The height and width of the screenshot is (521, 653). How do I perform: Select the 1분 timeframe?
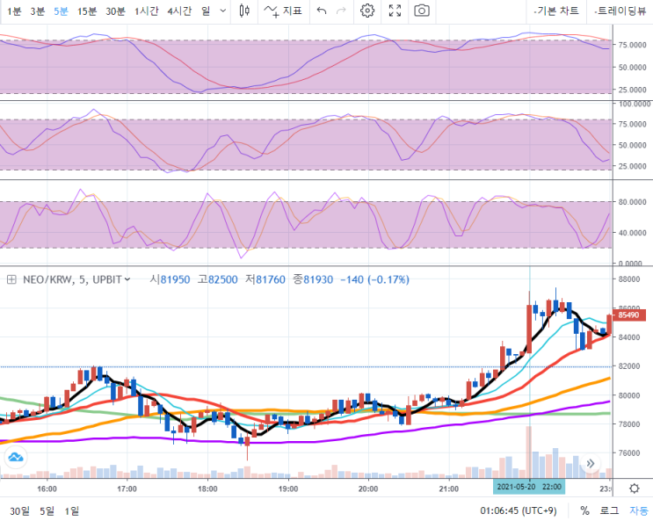click(14, 11)
